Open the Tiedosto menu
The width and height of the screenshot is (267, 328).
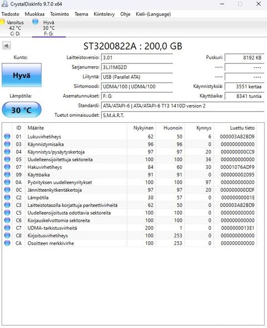point(10,14)
